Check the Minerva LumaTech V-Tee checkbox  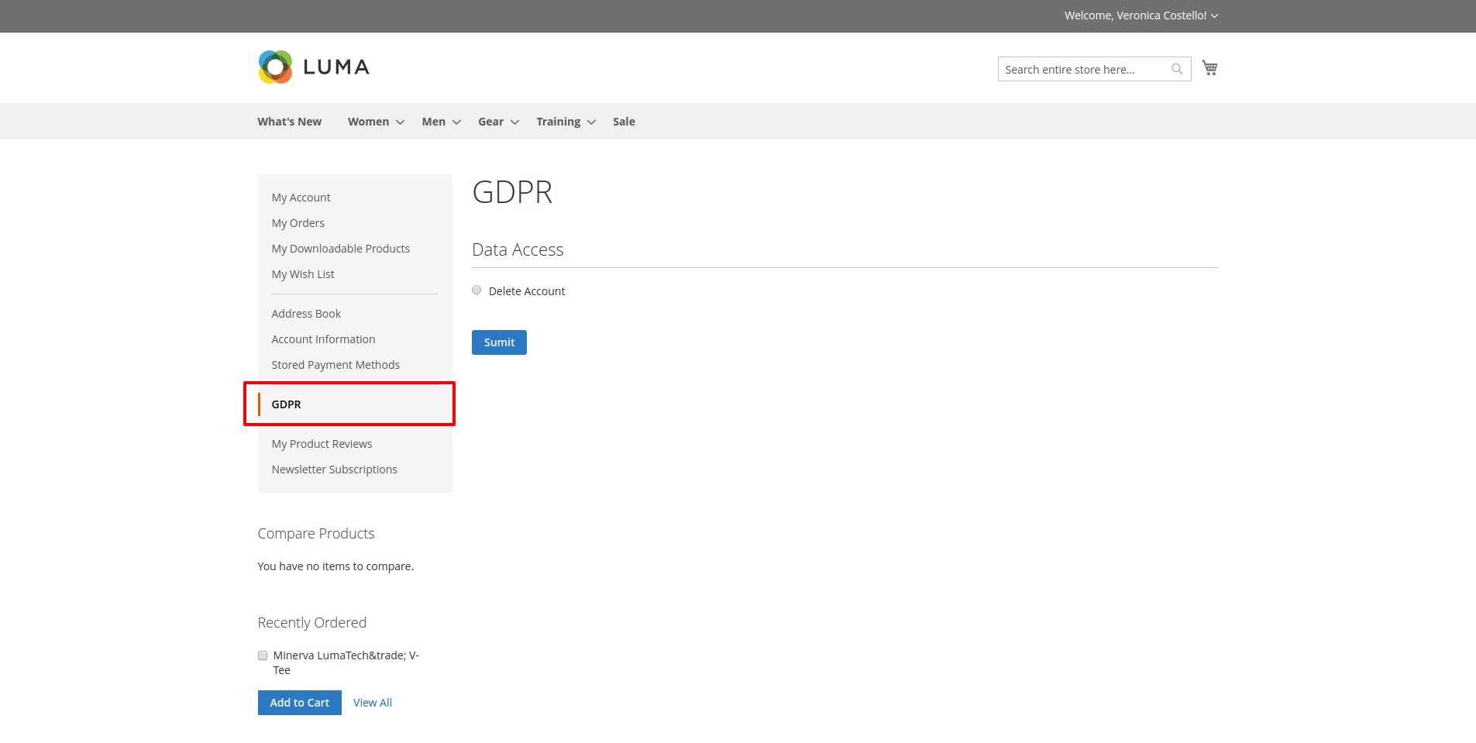coord(263,655)
